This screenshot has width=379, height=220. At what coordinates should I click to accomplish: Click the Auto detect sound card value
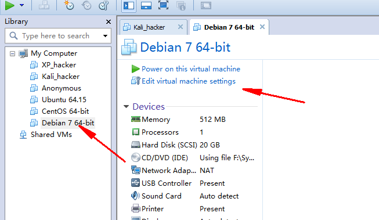[219, 196]
